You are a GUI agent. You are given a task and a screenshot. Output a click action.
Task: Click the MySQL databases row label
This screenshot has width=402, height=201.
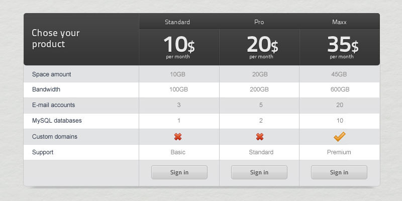[57, 121]
